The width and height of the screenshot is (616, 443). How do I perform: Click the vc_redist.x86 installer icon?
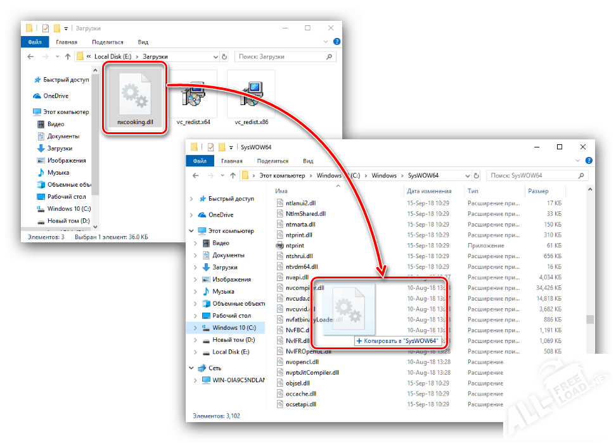(x=251, y=95)
